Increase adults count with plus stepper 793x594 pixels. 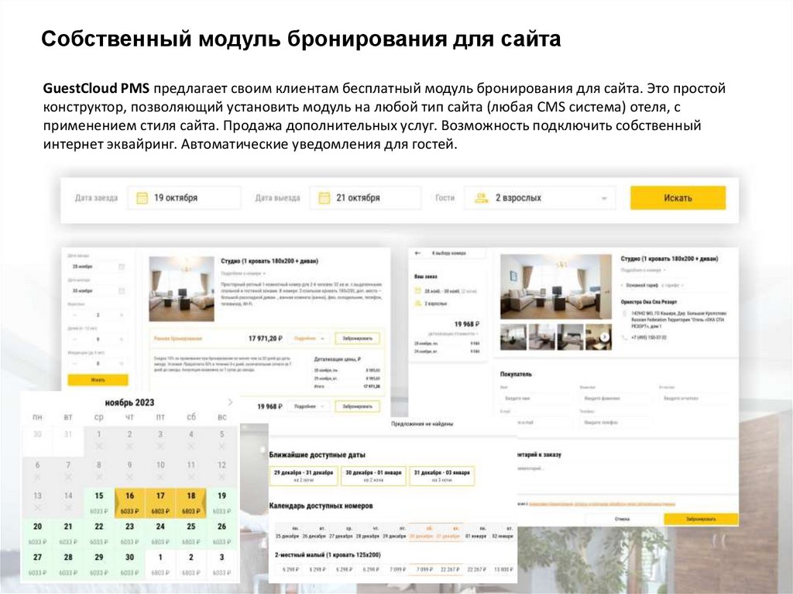(122, 314)
